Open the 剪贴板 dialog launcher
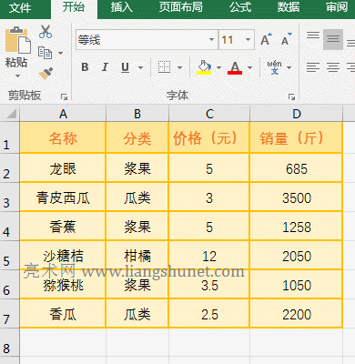 click(64, 97)
